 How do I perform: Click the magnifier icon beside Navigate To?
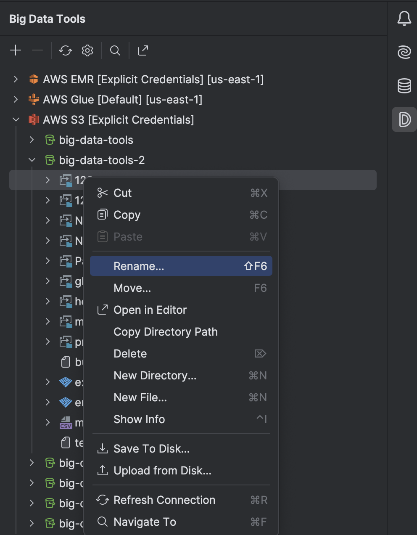click(103, 522)
